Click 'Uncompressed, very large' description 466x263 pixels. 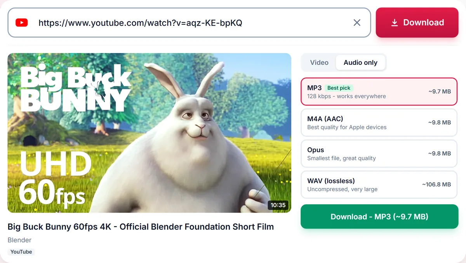coord(342,189)
